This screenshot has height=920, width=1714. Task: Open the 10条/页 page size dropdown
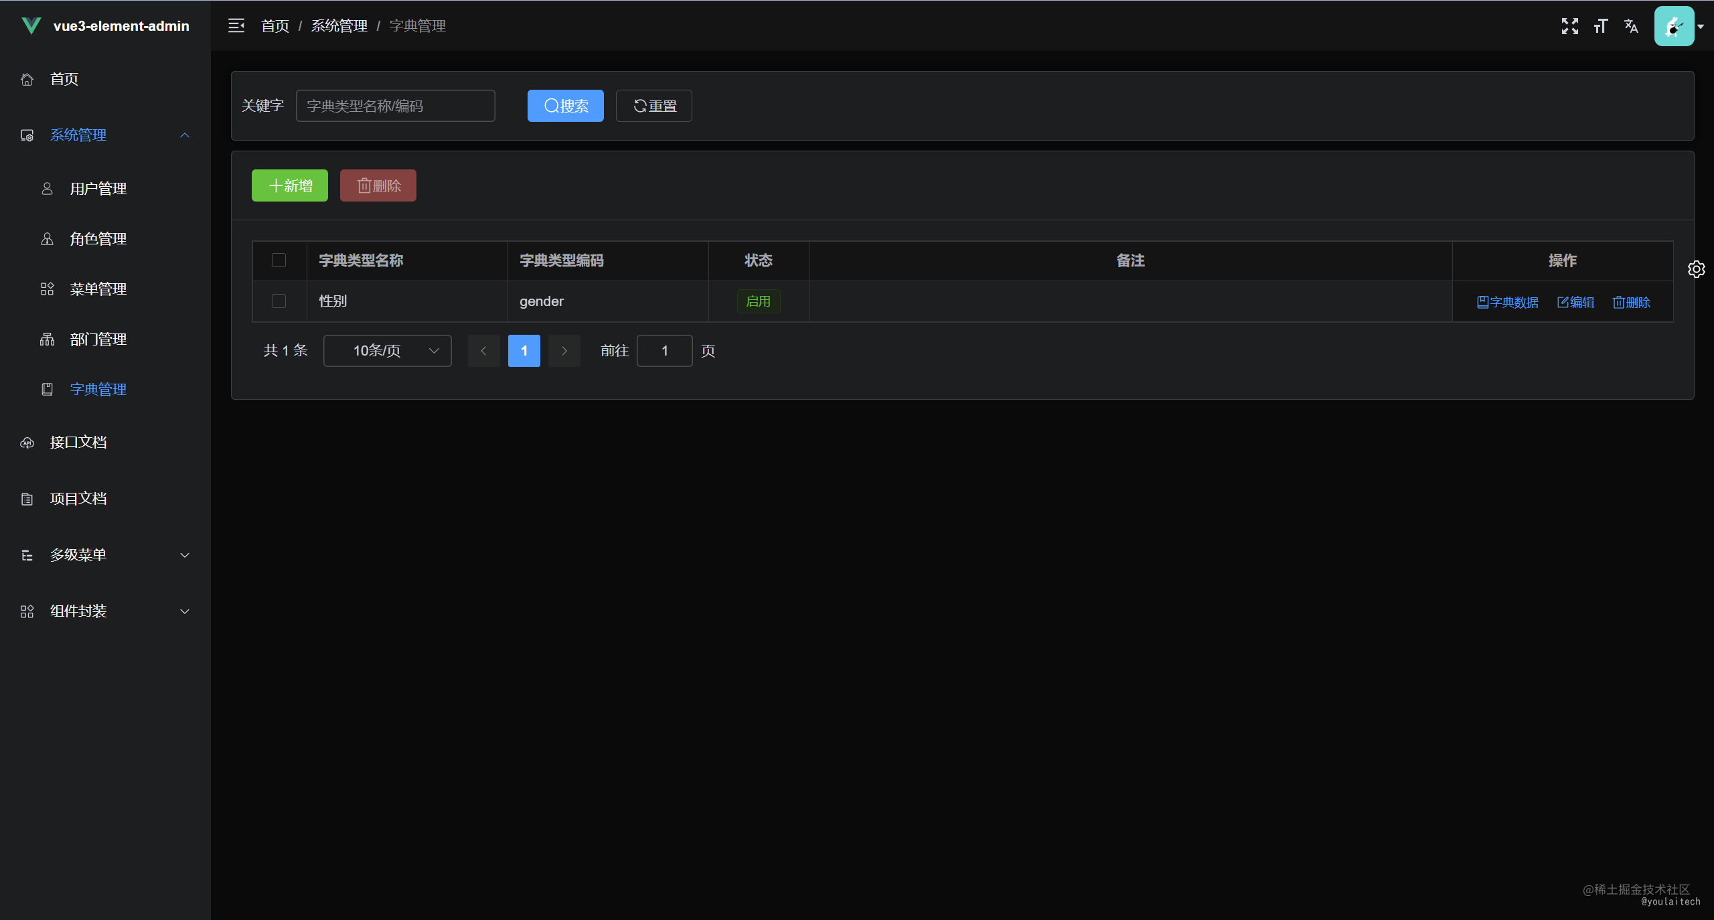coord(387,351)
